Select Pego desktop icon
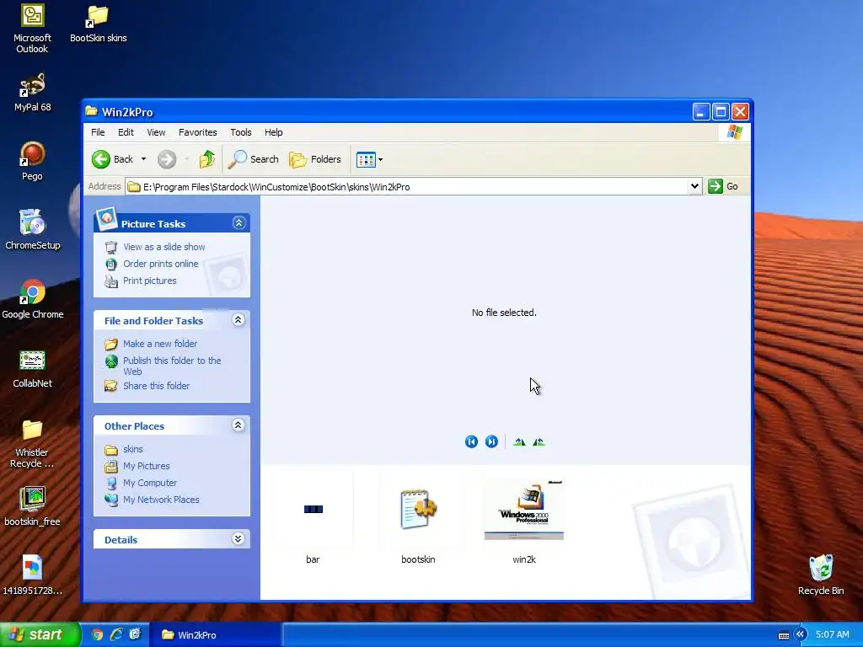Viewport: 863px width, 647px height. (33, 161)
